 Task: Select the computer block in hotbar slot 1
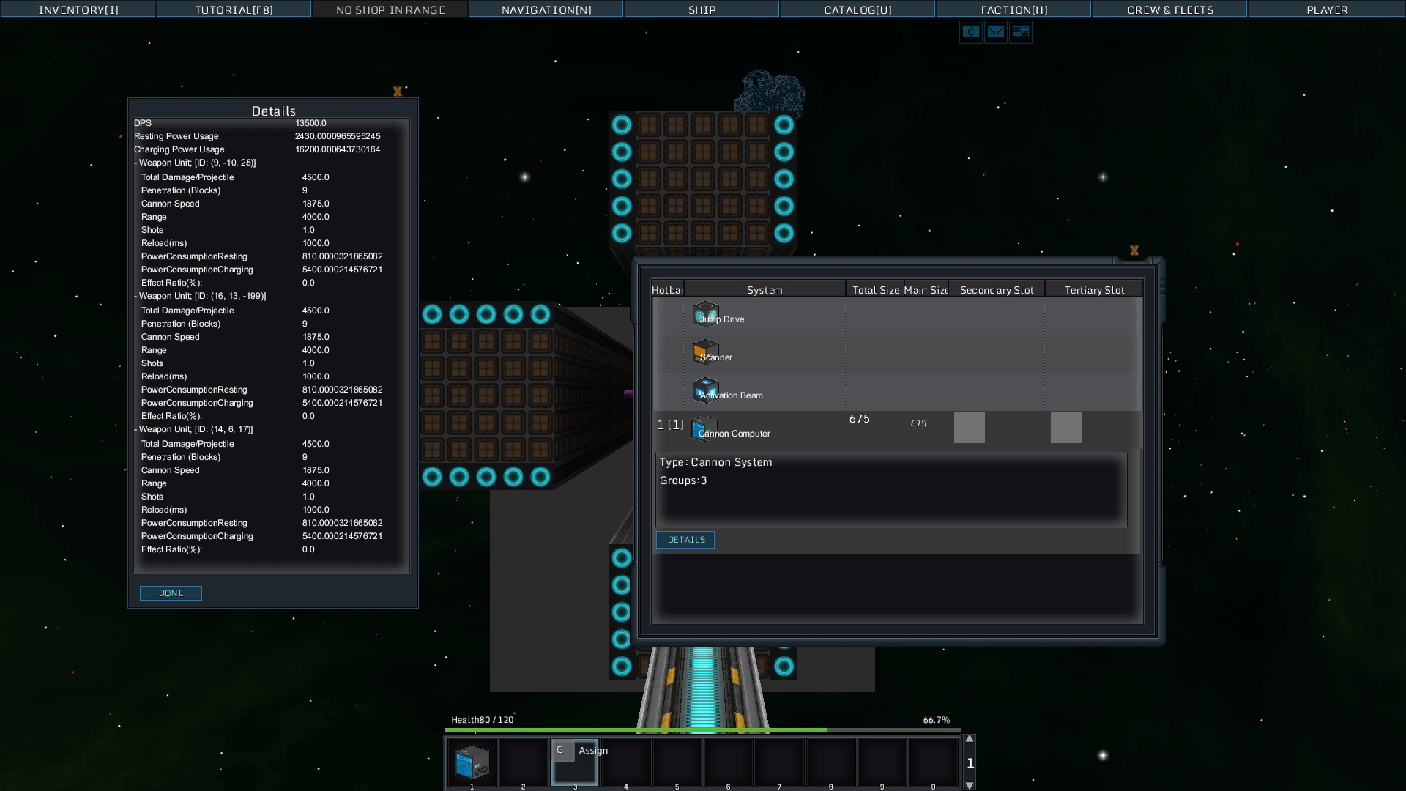(x=472, y=762)
